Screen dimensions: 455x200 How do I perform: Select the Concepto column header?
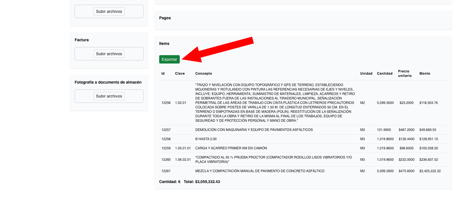pyautogui.click(x=203, y=74)
